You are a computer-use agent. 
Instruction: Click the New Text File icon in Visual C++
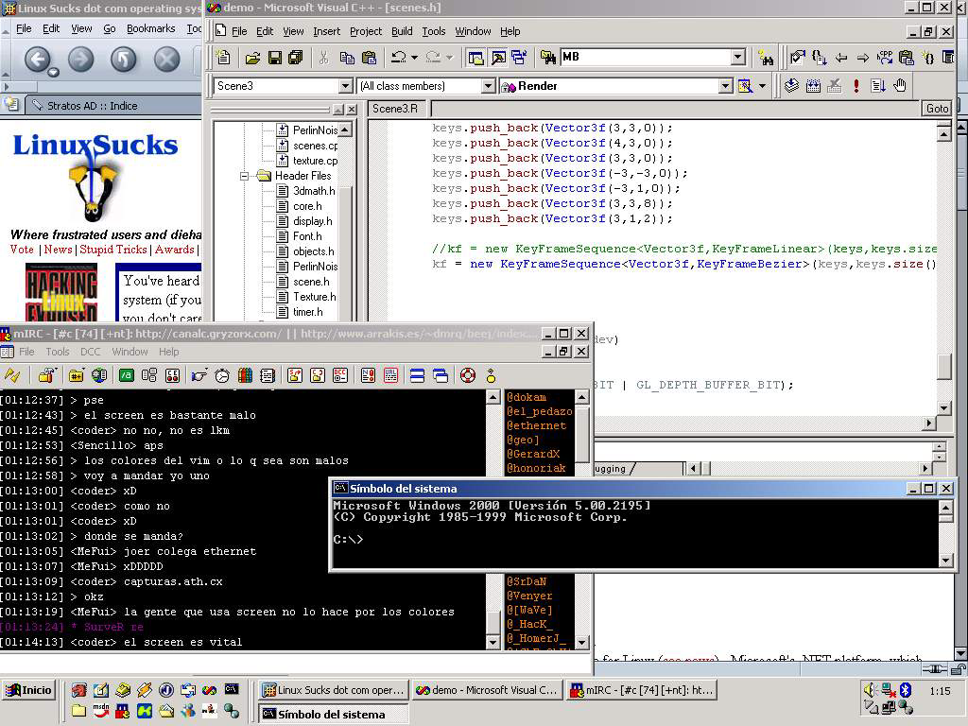pyautogui.click(x=223, y=58)
